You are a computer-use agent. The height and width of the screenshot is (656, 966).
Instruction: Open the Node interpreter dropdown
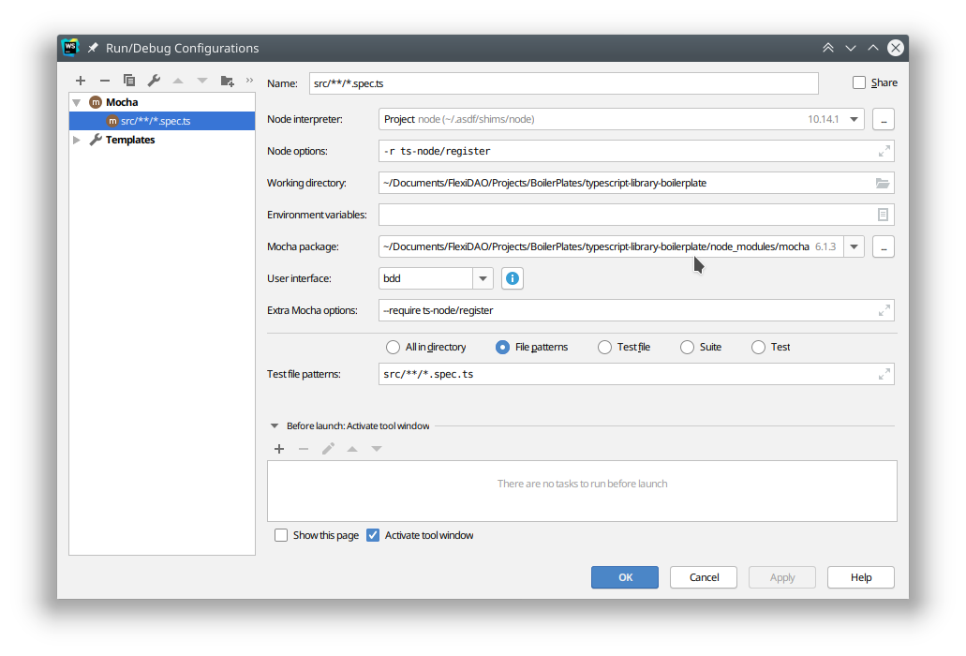click(x=855, y=119)
